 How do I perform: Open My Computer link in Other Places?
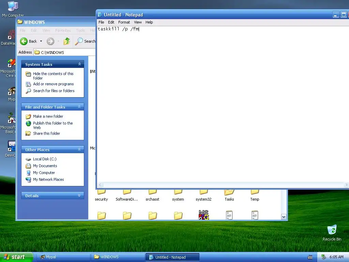coord(44,173)
